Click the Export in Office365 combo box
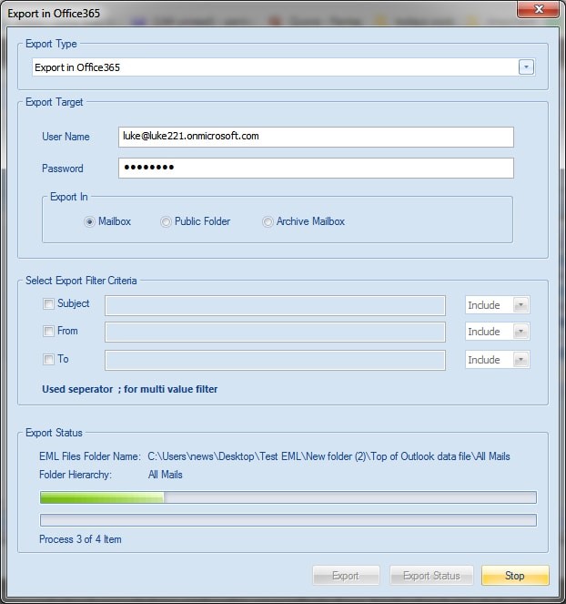The width and height of the screenshot is (566, 604). pyautogui.click(x=284, y=67)
